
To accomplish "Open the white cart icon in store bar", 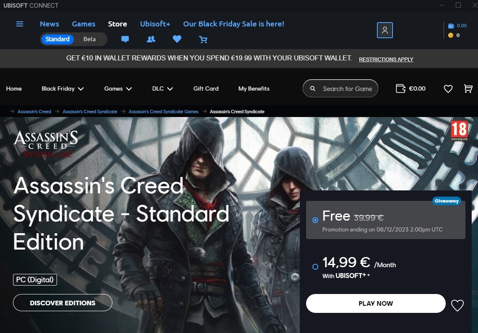I will point(468,88).
